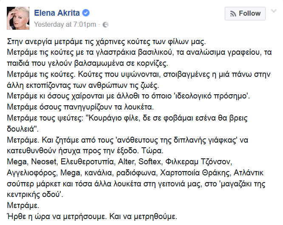Click the word 'Αγγελιοφόρος' in the post

tap(32, 173)
